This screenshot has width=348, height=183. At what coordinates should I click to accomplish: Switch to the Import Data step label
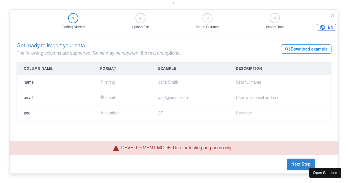(275, 27)
